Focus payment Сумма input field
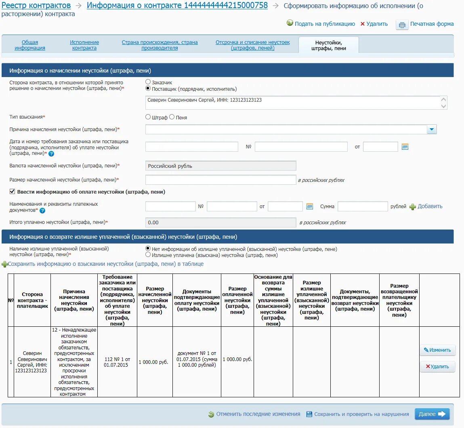 point(363,206)
